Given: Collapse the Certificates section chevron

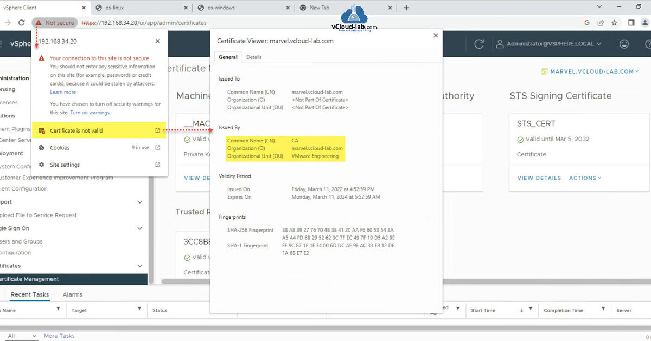Looking at the screenshot, I should [x=140, y=266].
